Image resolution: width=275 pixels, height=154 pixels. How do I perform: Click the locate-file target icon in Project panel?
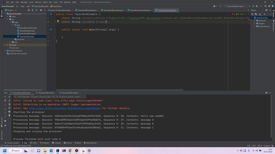pyautogui.click(x=29, y=10)
